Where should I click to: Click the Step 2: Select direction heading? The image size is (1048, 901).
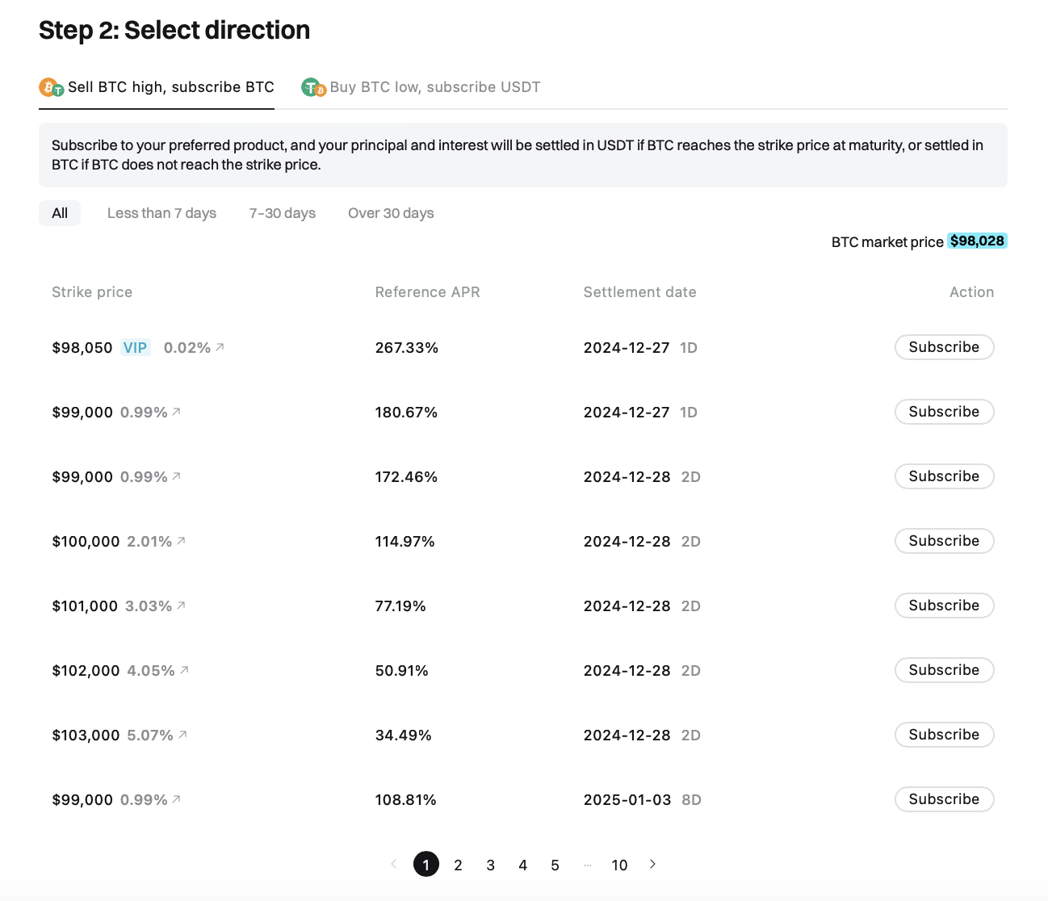point(174,30)
